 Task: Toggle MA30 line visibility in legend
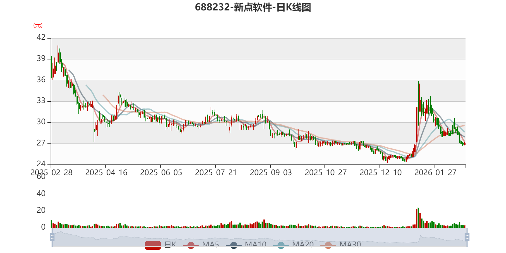click(341, 245)
